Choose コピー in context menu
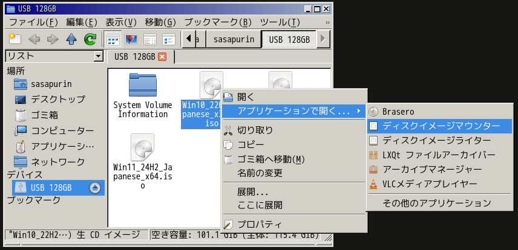The width and height of the screenshot is (518, 250). pyautogui.click(x=294, y=145)
